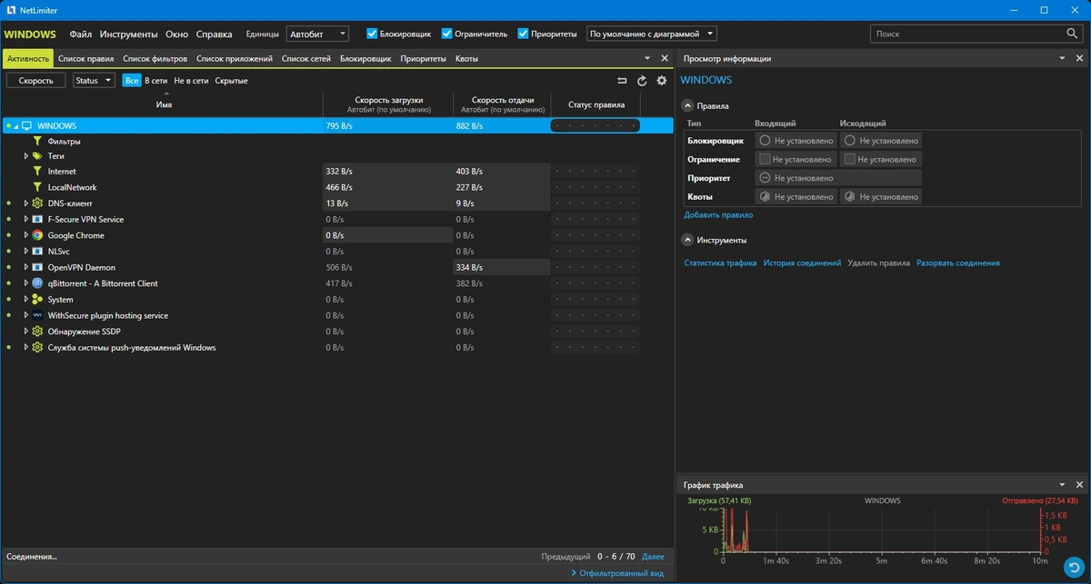Open the Файл menu
This screenshot has height=584, width=1091.
(x=80, y=34)
